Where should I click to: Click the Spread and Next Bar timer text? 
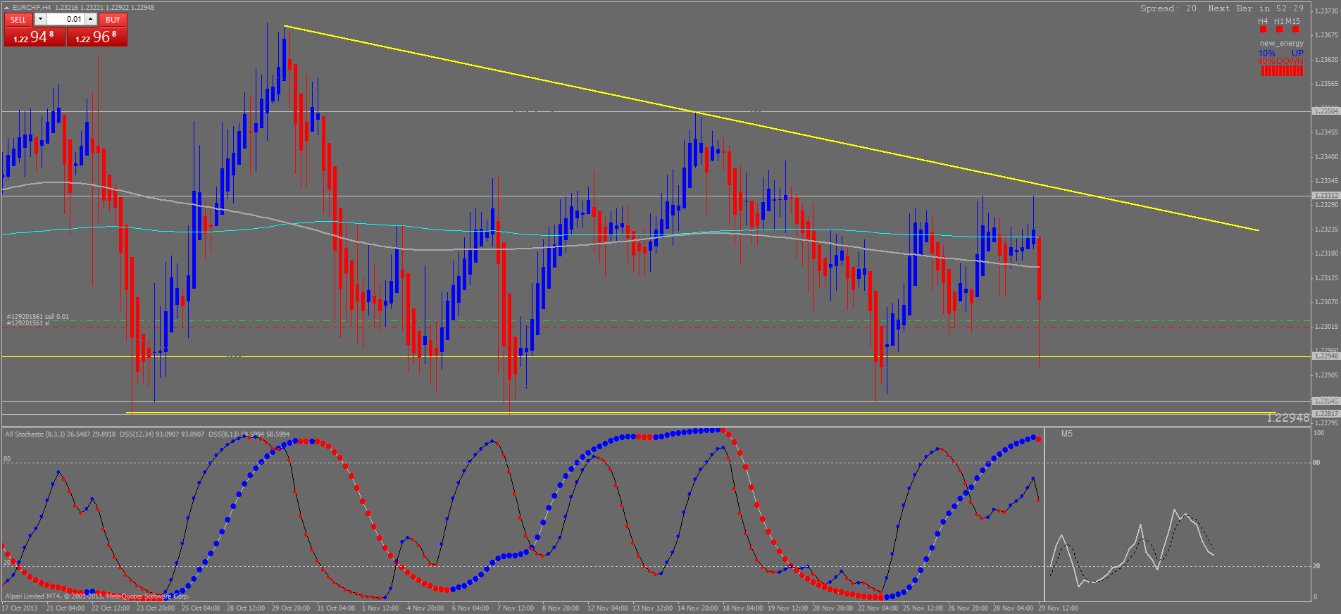click(x=1222, y=8)
